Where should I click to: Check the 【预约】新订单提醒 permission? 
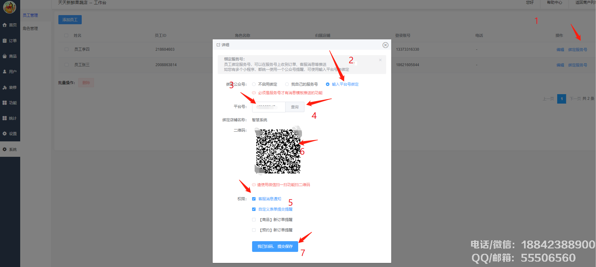click(254, 230)
